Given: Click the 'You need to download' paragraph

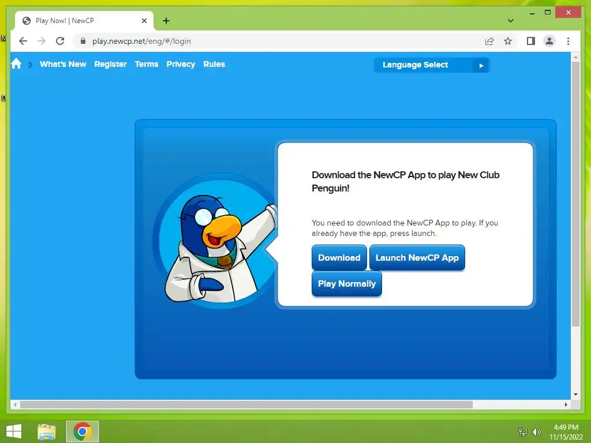Looking at the screenshot, I should coord(405,228).
